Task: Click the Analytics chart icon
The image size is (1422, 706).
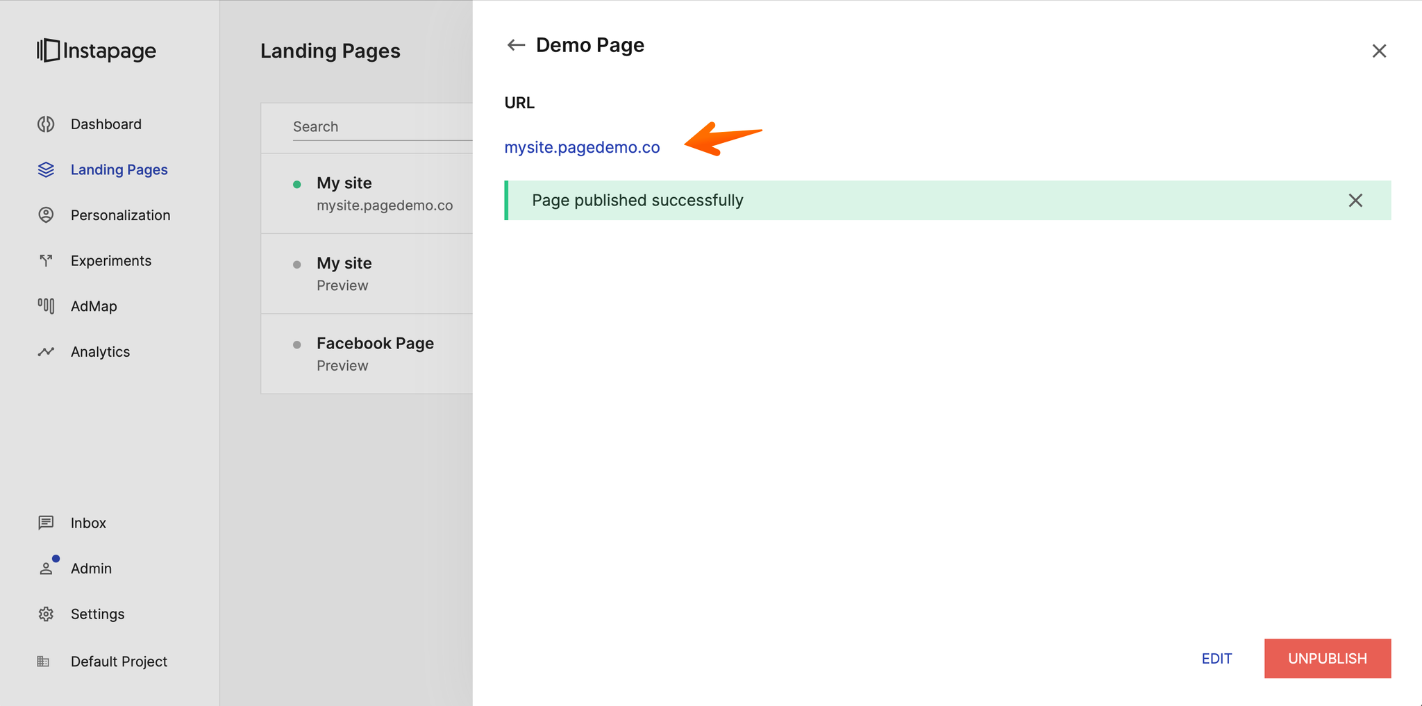Action: [x=46, y=352]
